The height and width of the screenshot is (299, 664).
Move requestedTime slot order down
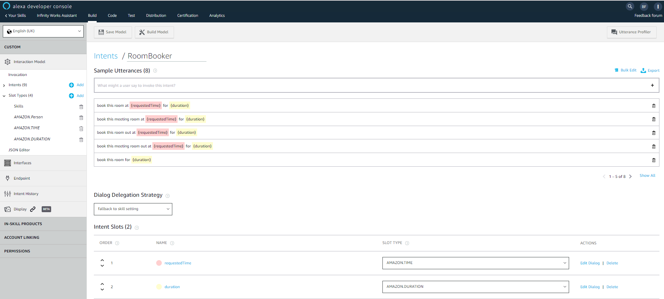(x=102, y=266)
